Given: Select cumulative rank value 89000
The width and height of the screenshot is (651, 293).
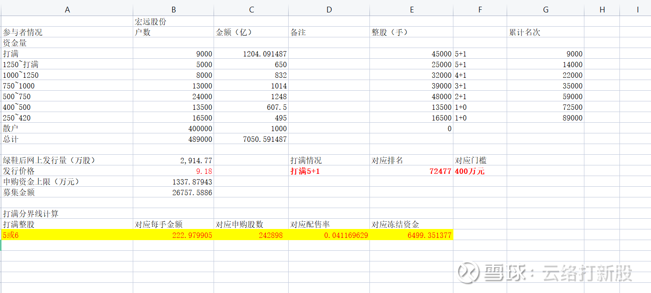Looking at the screenshot, I should tap(546, 117).
